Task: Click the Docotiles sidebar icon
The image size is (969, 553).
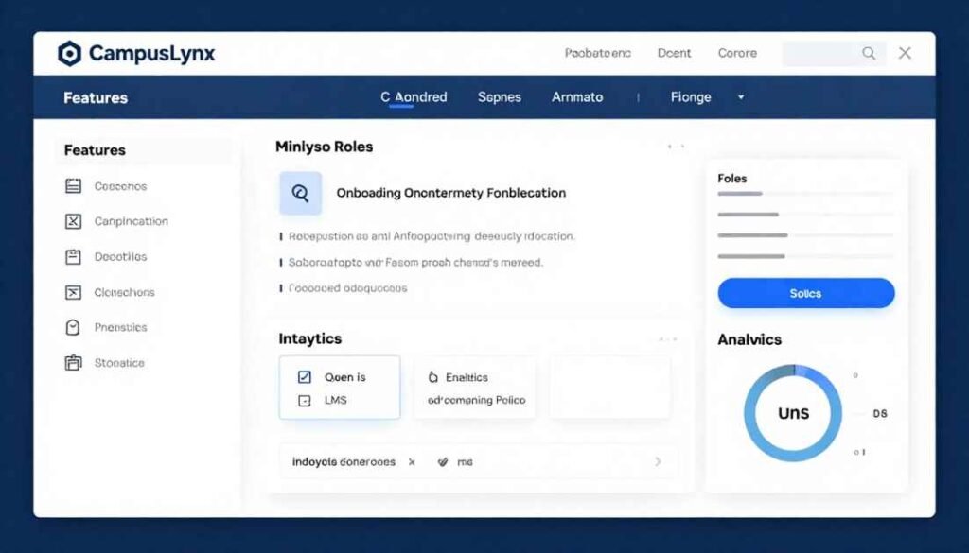Action: pos(74,256)
